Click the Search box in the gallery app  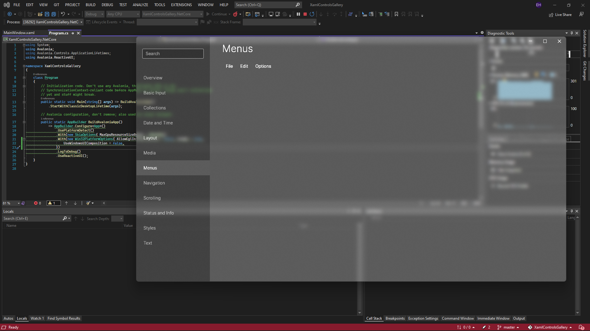[x=173, y=53]
